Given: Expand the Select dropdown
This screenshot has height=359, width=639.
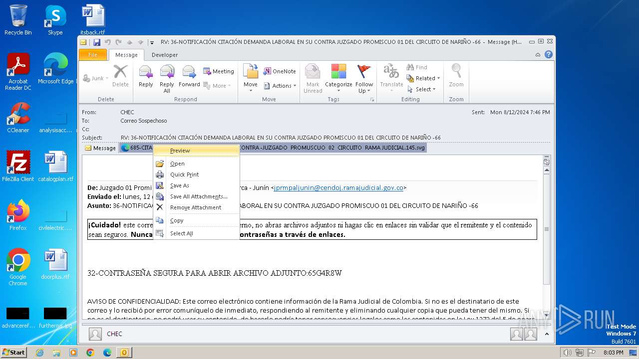Looking at the screenshot, I should pyautogui.click(x=422, y=89).
